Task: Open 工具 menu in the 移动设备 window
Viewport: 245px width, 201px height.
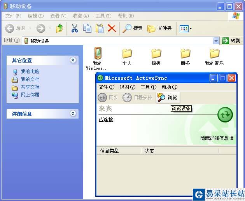Action: pos(103,16)
